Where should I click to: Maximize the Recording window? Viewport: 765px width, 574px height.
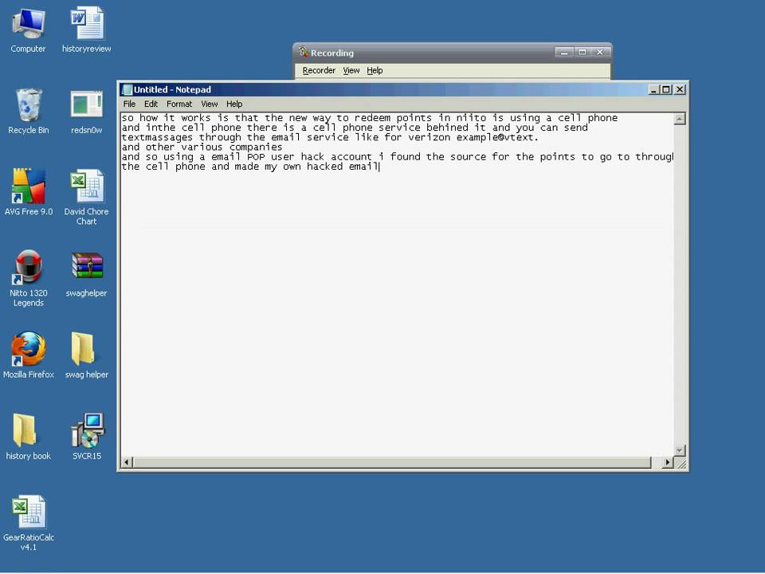pyautogui.click(x=582, y=52)
